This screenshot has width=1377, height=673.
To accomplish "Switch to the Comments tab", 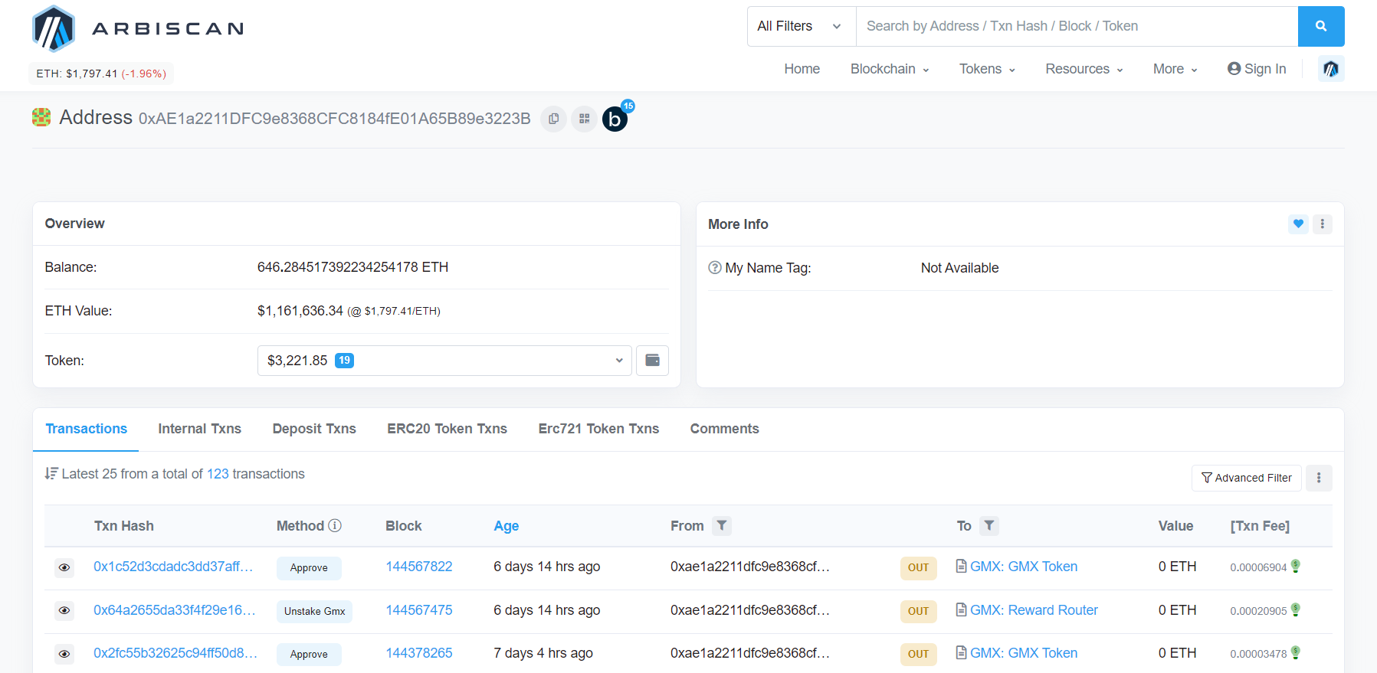I will click(724, 429).
